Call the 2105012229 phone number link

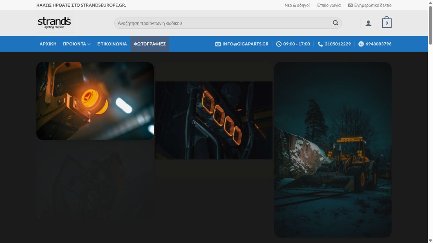pyautogui.click(x=338, y=44)
